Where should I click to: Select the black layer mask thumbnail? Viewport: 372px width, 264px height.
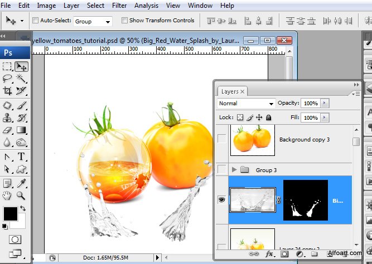click(x=305, y=200)
